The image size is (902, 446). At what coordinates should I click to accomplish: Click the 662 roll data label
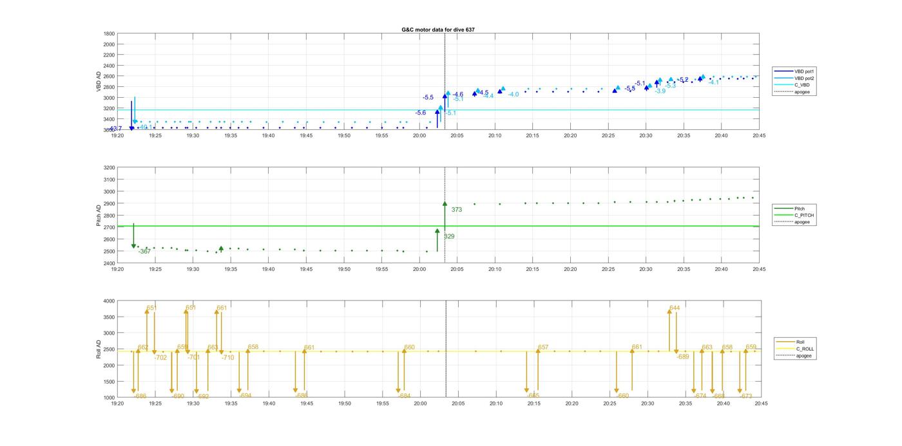143,348
